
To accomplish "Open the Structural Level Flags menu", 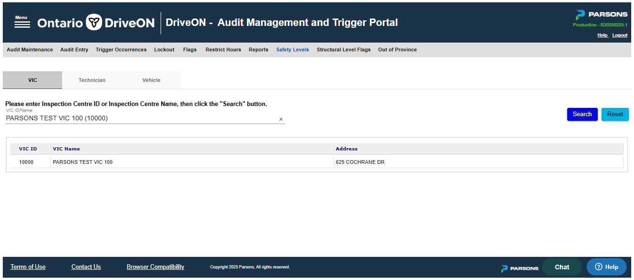I will (x=343, y=50).
